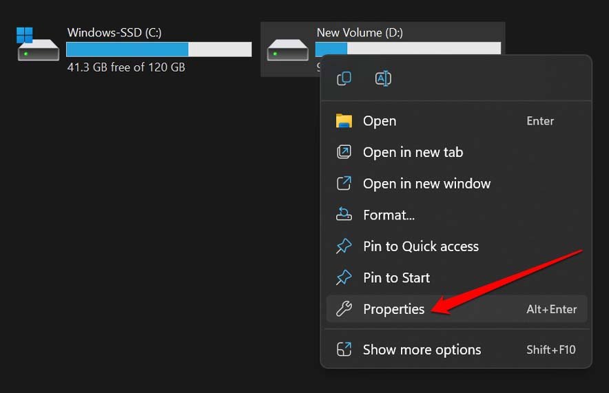This screenshot has width=609, height=393.
Task: Click the Format drive icon
Action: [x=344, y=214]
